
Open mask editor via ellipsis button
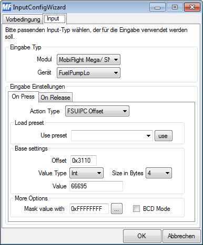pos(117,209)
